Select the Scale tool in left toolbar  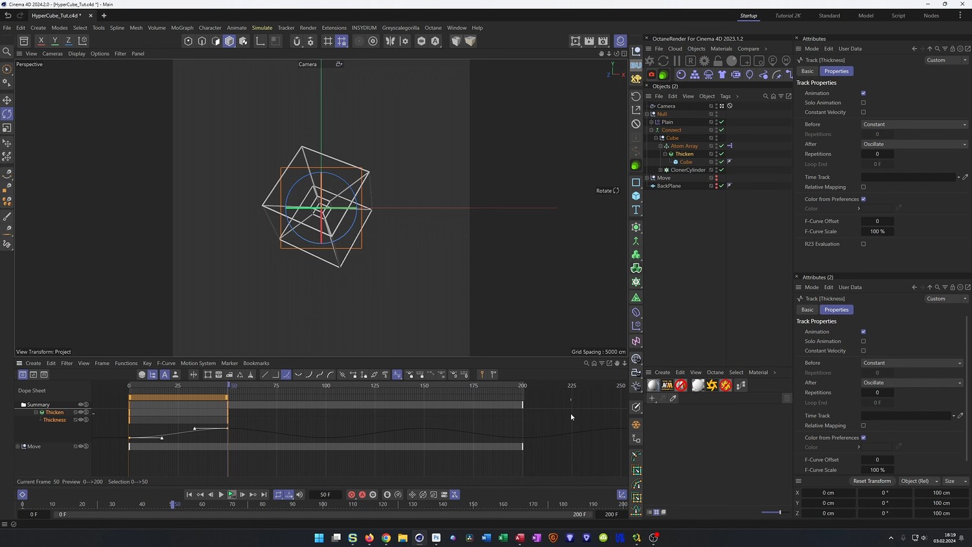click(7, 128)
